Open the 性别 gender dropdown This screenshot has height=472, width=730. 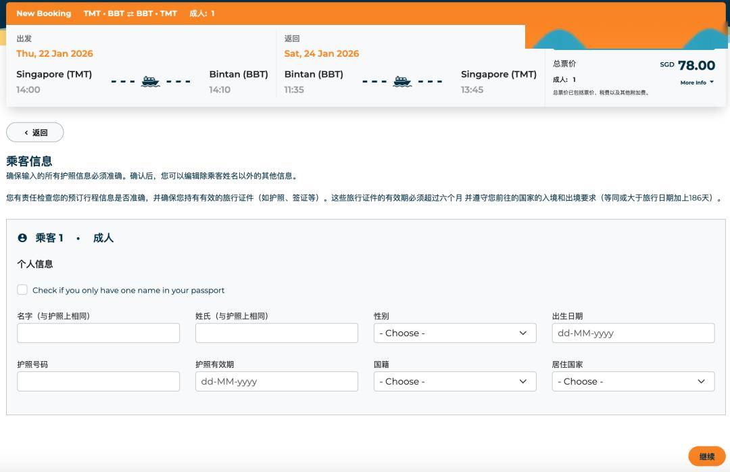point(454,333)
